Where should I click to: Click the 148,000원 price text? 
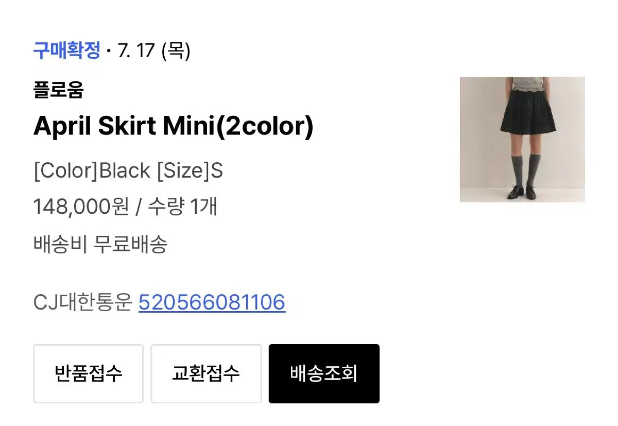tap(81, 207)
